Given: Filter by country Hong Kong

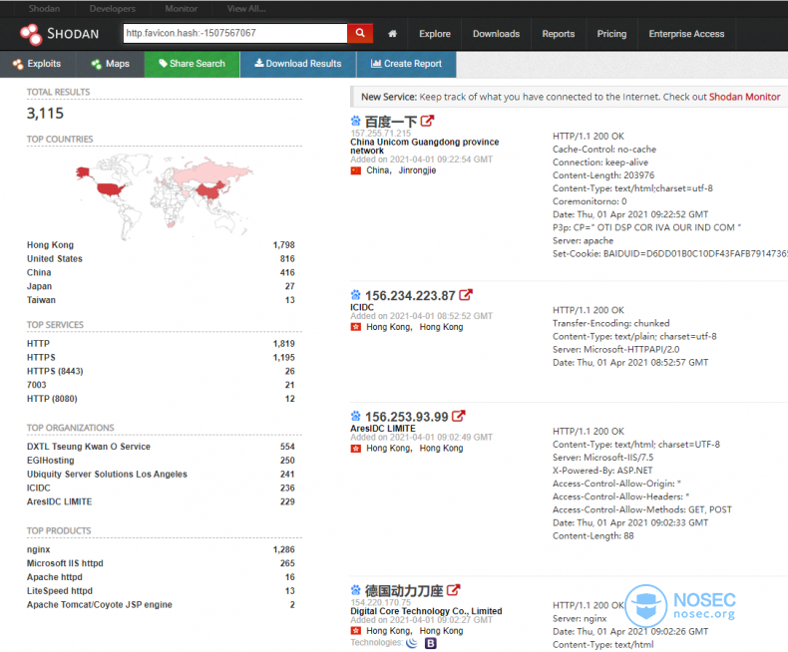Looking at the screenshot, I should 50,245.
